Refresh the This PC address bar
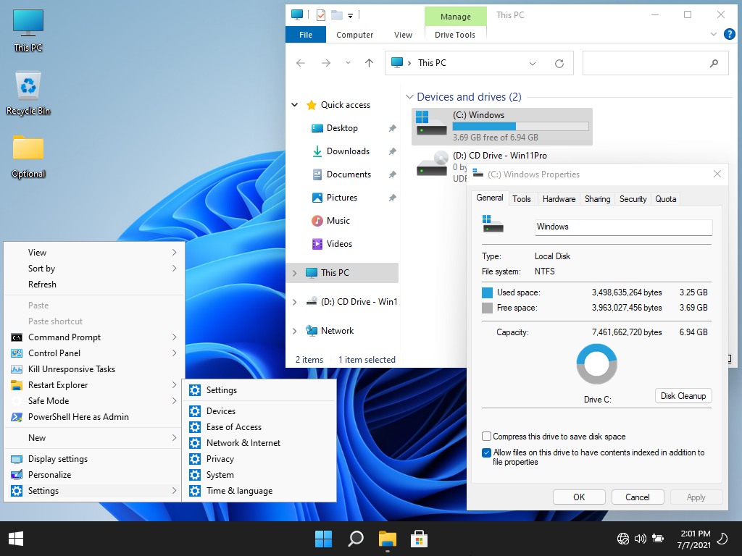 pos(559,64)
